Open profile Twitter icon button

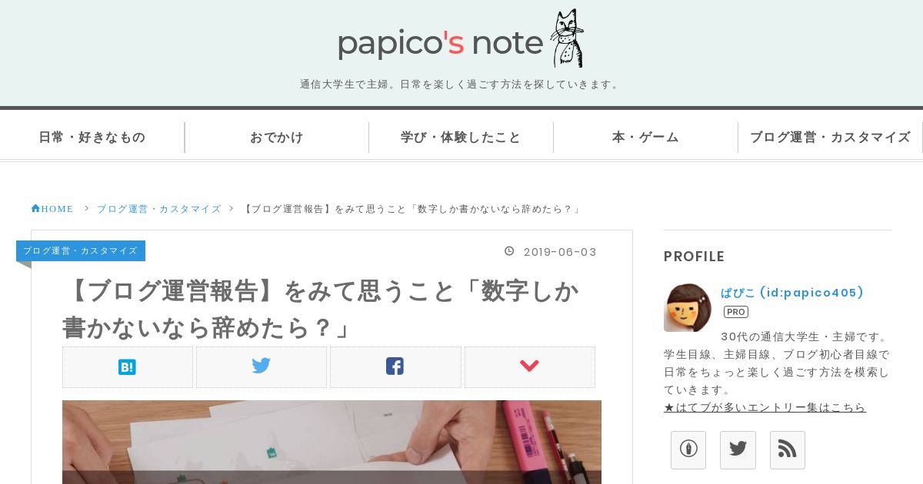pyautogui.click(x=738, y=450)
